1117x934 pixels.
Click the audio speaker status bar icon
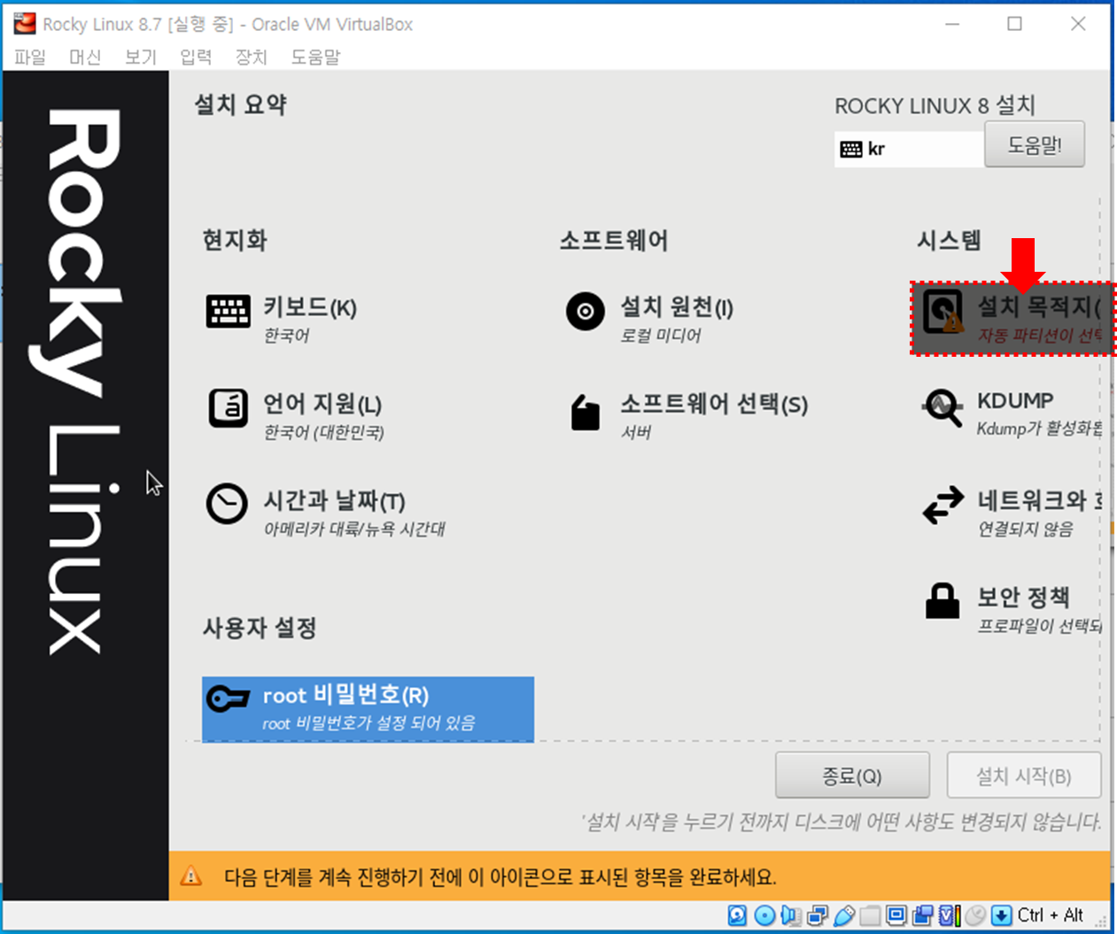tap(791, 915)
